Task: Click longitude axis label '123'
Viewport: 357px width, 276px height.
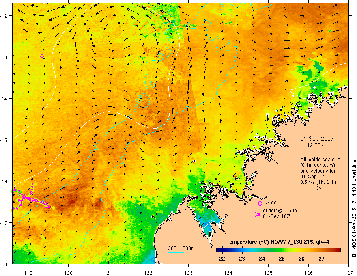Action: tap(188, 273)
